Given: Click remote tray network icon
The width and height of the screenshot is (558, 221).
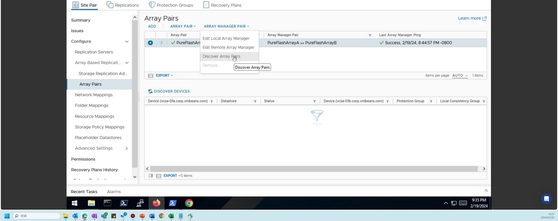Looking at the screenshot, I should pyautogui.click(x=454, y=203).
